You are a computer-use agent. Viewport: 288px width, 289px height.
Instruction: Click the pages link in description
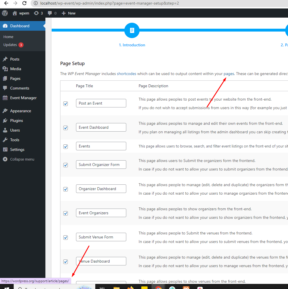[x=229, y=74]
